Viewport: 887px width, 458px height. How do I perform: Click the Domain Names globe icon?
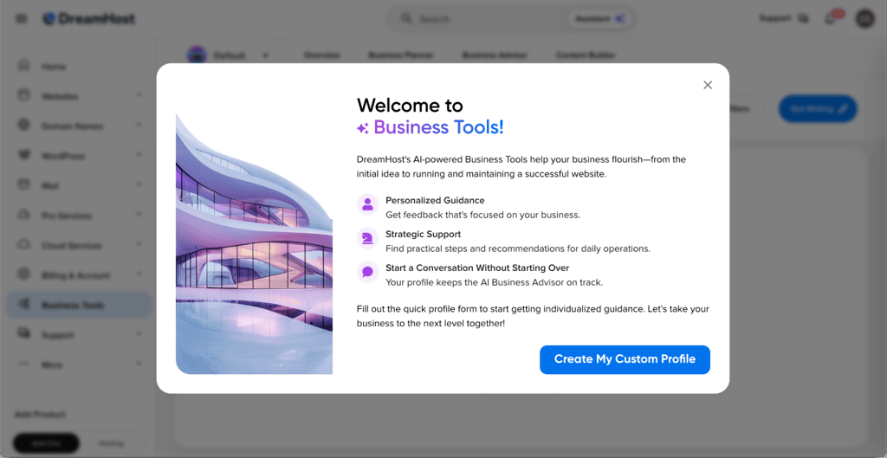pyautogui.click(x=23, y=125)
